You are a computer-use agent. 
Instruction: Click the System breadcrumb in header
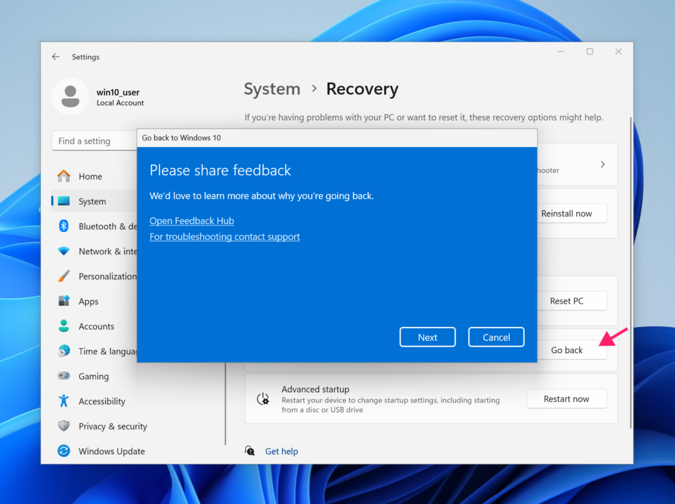(272, 89)
